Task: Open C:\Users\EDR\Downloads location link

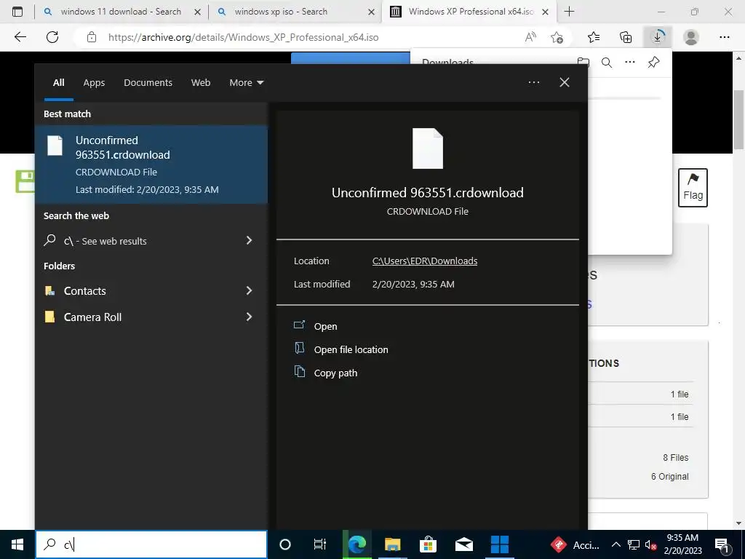Action: (425, 261)
